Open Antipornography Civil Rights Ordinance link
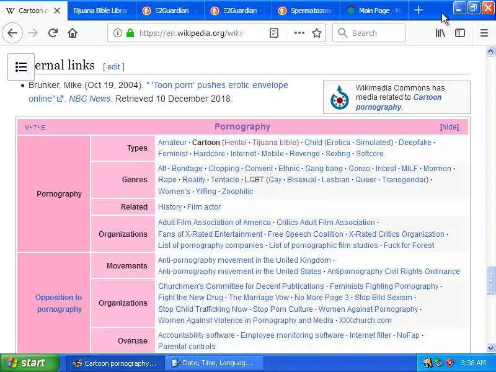The image size is (496, 372). coord(393,271)
